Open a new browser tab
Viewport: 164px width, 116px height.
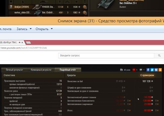point(28,42)
